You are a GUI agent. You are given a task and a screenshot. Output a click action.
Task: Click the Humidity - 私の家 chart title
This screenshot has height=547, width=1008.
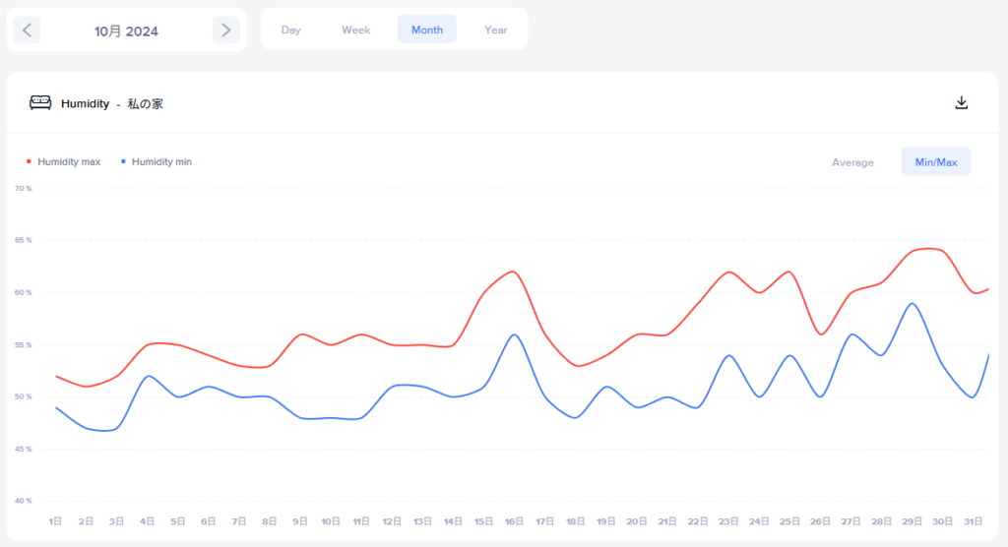[x=112, y=103]
